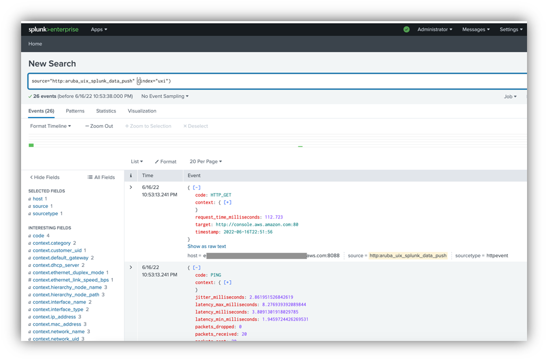
Task: Click the green Splunk health status icon
Action: click(406, 29)
